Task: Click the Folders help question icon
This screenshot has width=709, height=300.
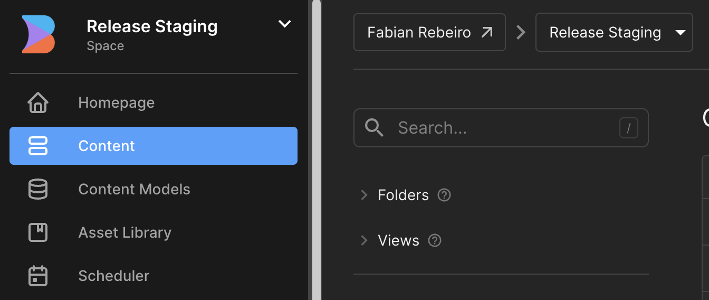Action: coord(444,195)
